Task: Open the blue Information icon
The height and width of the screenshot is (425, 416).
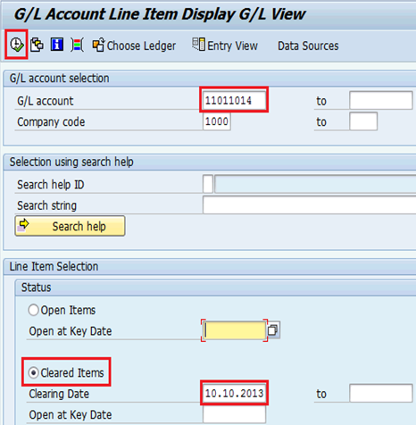Action: 57,45
